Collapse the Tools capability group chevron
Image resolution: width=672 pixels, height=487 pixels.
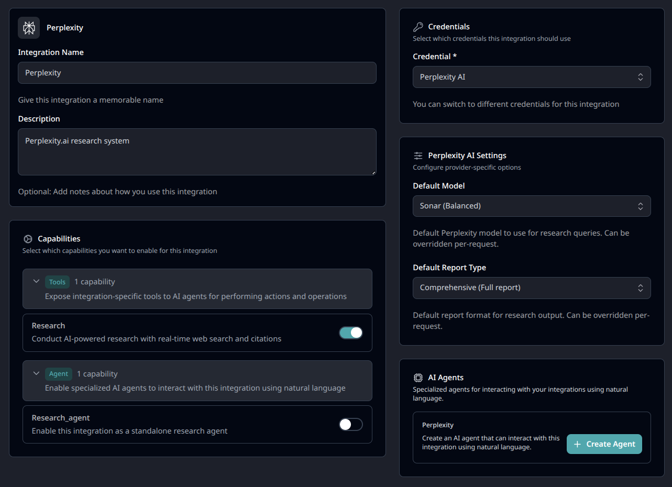pos(36,281)
